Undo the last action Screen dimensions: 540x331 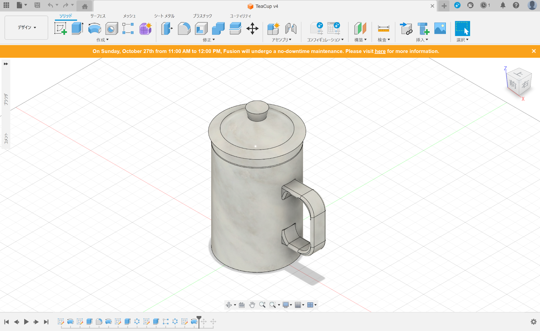tap(50, 5)
